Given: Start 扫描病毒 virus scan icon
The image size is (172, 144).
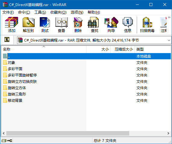Looking at the screenshot, I should [147, 25].
